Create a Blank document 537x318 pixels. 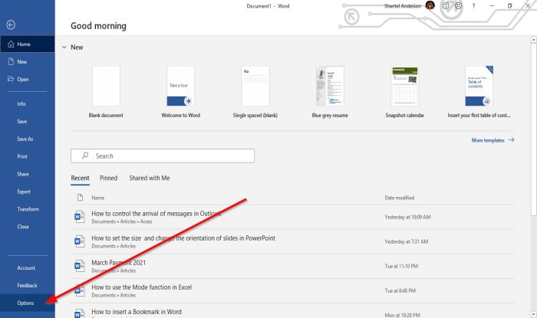coord(106,92)
